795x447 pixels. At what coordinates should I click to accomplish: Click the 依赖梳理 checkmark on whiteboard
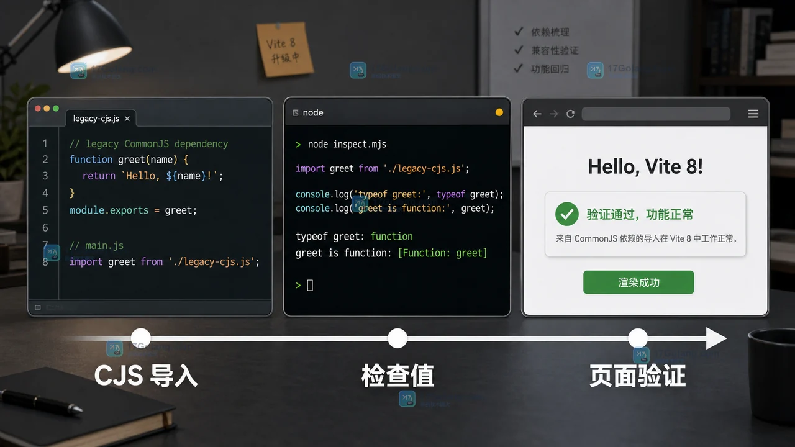(x=518, y=32)
